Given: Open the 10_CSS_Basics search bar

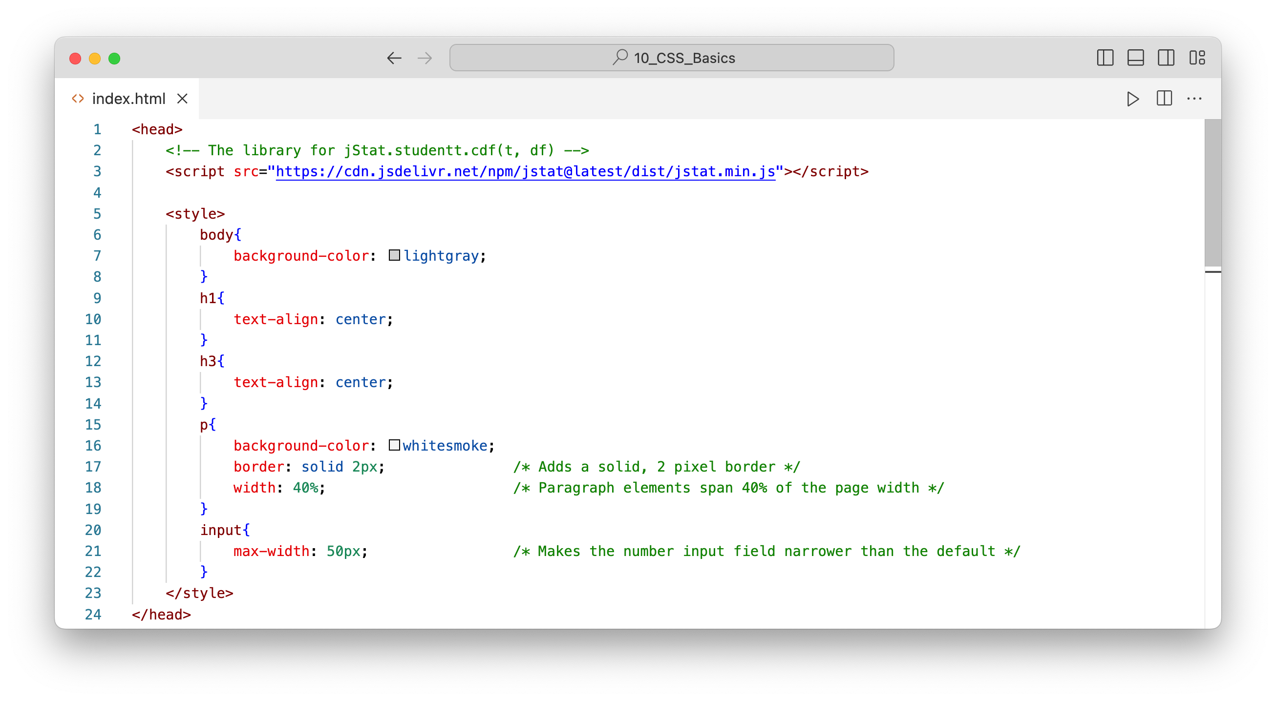Looking at the screenshot, I should pos(671,58).
